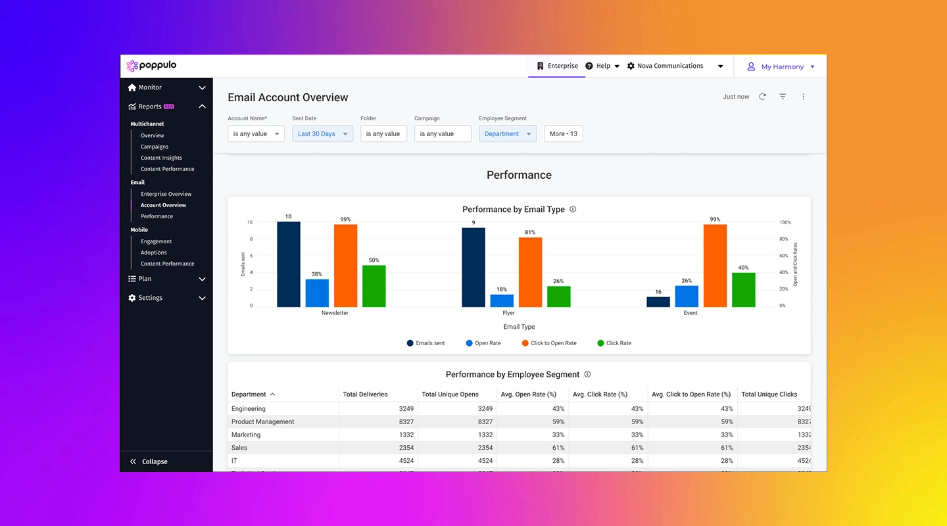Screen dimensions: 947x526
Task: Open the Nova Communications account dropdown
Action: coord(675,66)
